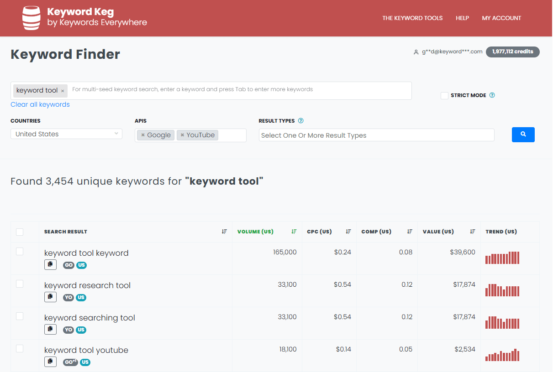
Task: Sort by Volume (US) column icon
Action: click(x=294, y=232)
